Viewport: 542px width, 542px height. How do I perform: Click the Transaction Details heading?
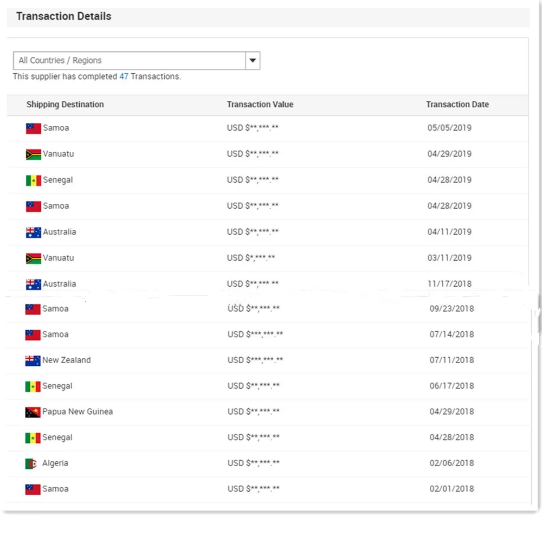[63, 16]
